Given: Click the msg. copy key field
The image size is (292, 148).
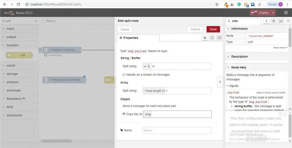Looking at the screenshot, I should [x=177, y=114].
